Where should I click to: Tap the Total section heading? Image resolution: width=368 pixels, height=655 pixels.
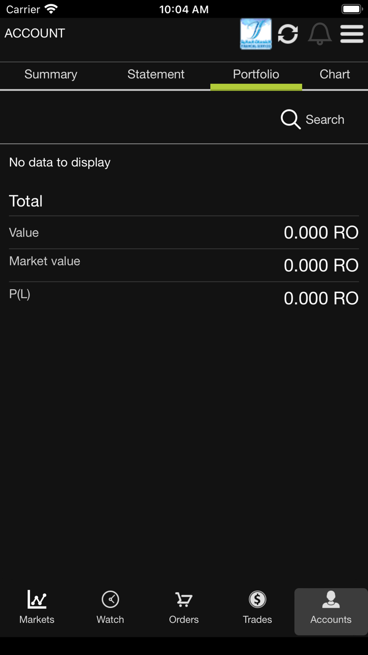click(x=26, y=201)
